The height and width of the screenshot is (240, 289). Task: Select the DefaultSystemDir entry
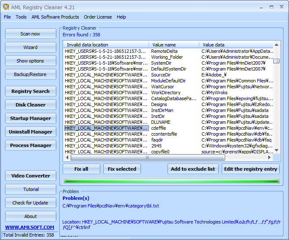pyautogui.click(x=168, y=69)
